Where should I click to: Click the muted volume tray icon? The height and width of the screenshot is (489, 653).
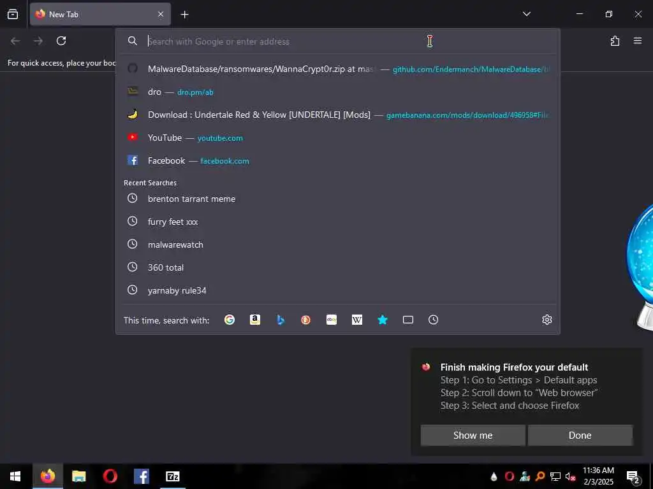coord(571,476)
